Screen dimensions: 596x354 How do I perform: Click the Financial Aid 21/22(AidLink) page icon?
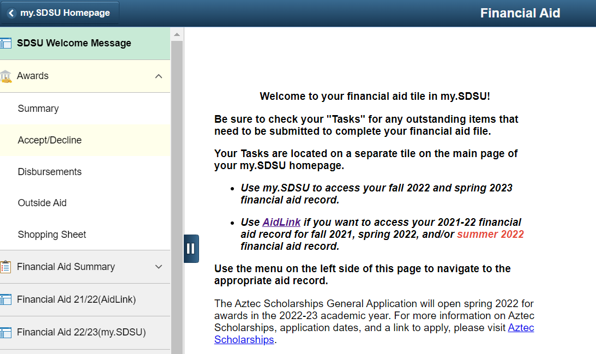click(5, 299)
